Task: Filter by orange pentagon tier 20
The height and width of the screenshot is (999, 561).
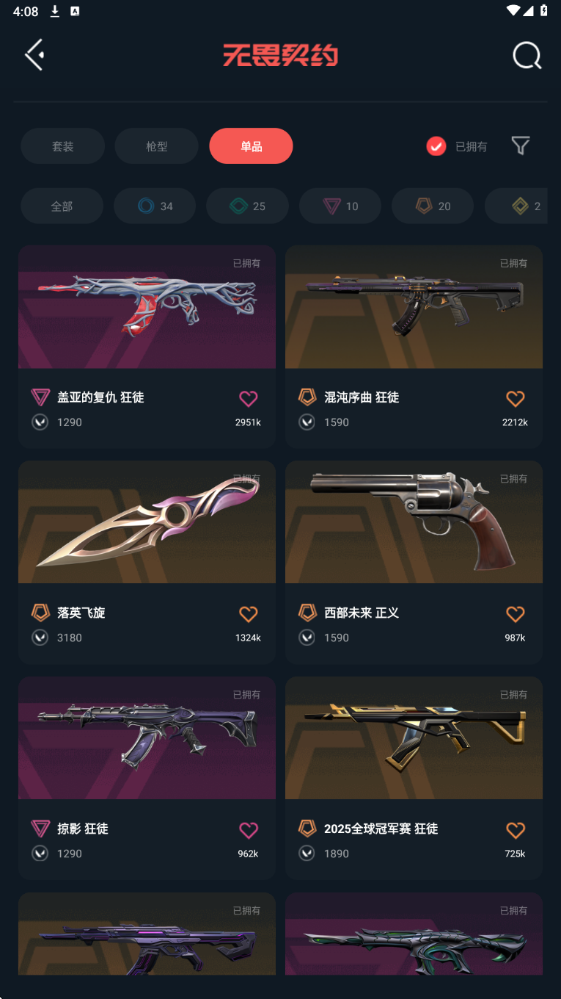Action: [433, 206]
